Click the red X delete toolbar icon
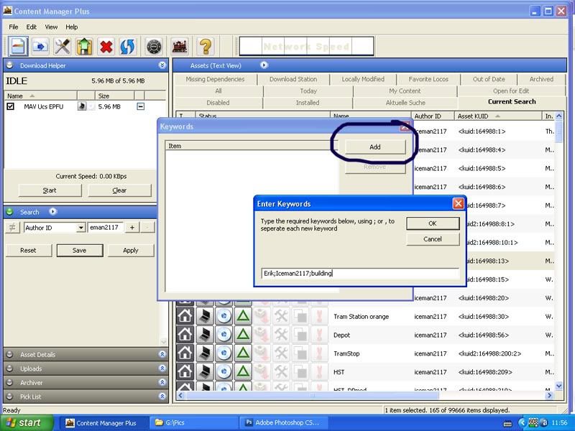 pos(106,47)
